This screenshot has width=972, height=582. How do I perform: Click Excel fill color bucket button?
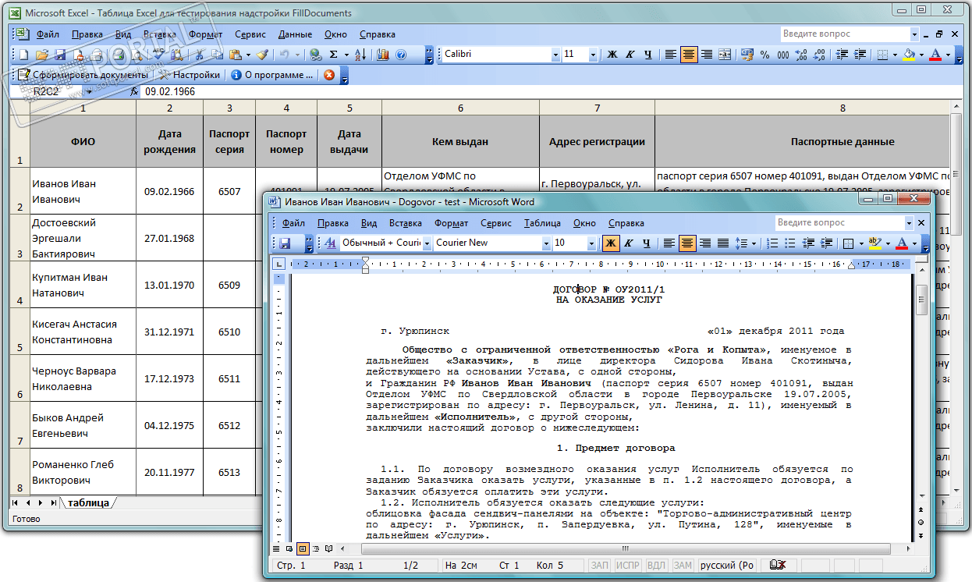tap(909, 55)
